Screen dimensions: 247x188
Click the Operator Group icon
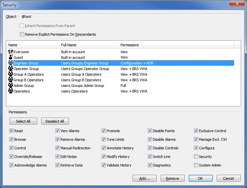pos(11,69)
